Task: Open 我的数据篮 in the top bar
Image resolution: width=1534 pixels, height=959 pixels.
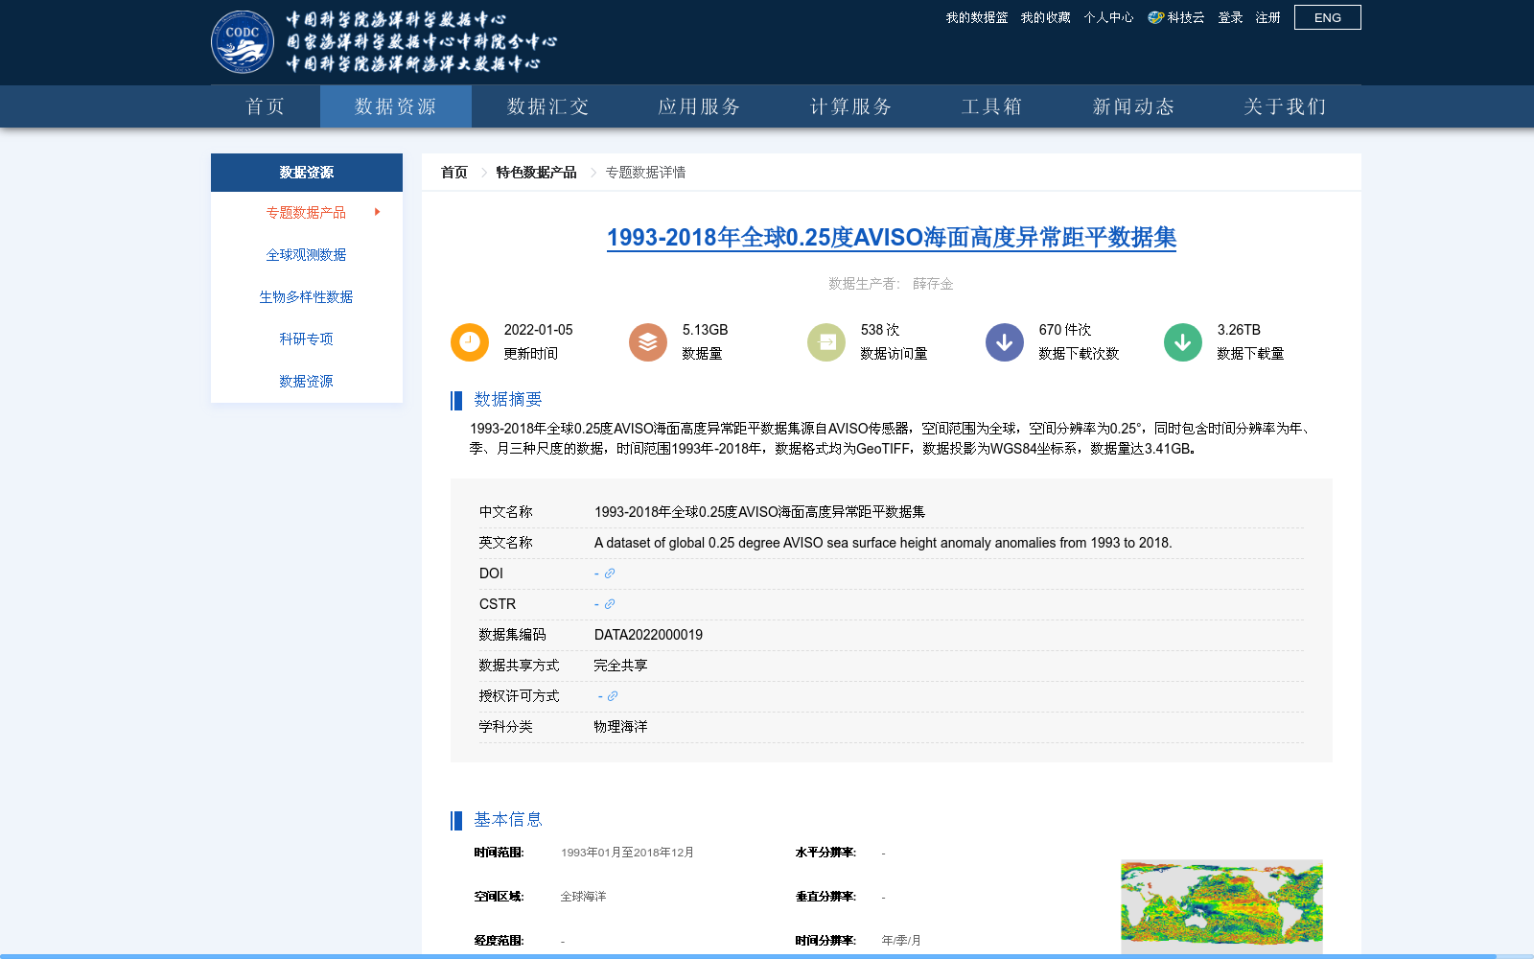Action: click(977, 17)
